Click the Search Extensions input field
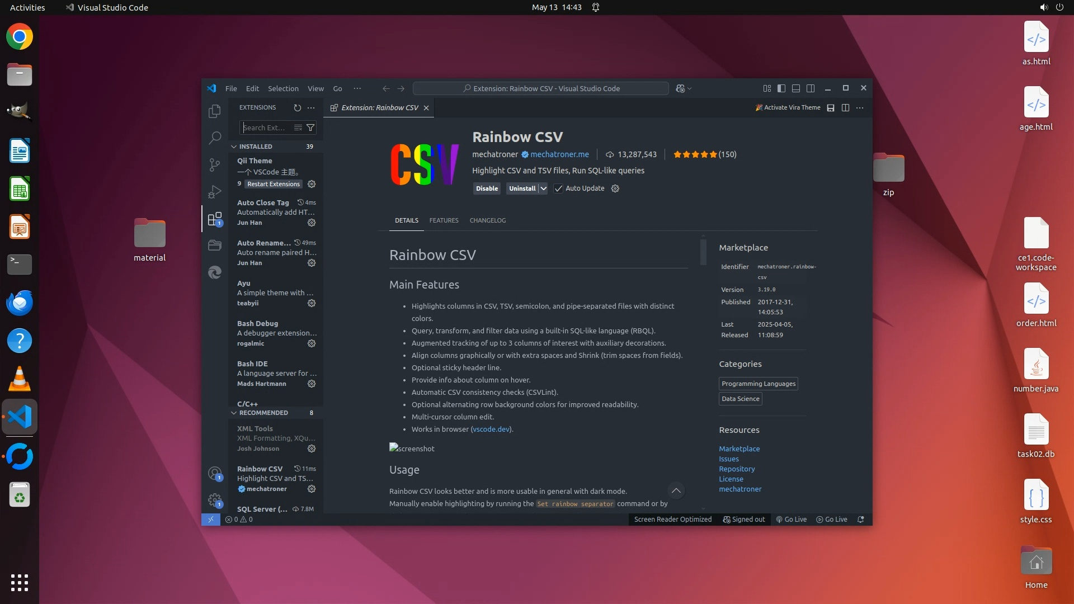This screenshot has height=604, width=1074. 266,128
